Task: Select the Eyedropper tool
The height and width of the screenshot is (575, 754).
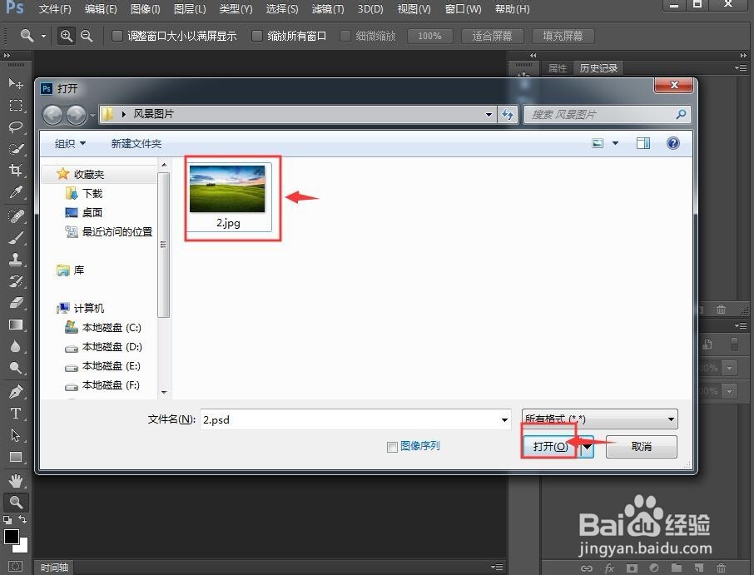Action: coord(15,192)
